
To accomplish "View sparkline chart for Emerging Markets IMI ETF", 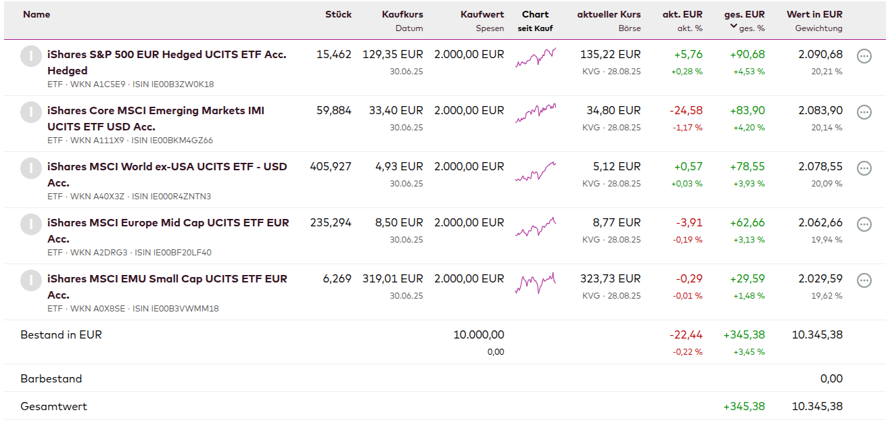I will point(536,113).
